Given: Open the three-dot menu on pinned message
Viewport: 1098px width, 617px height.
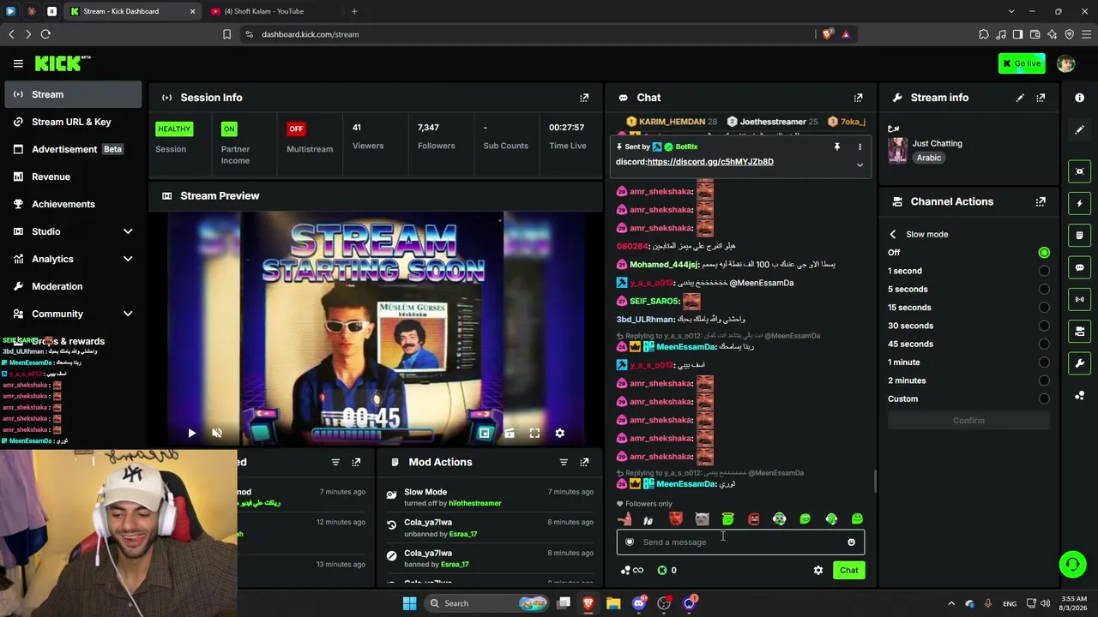Looking at the screenshot, I should (860, 147).
